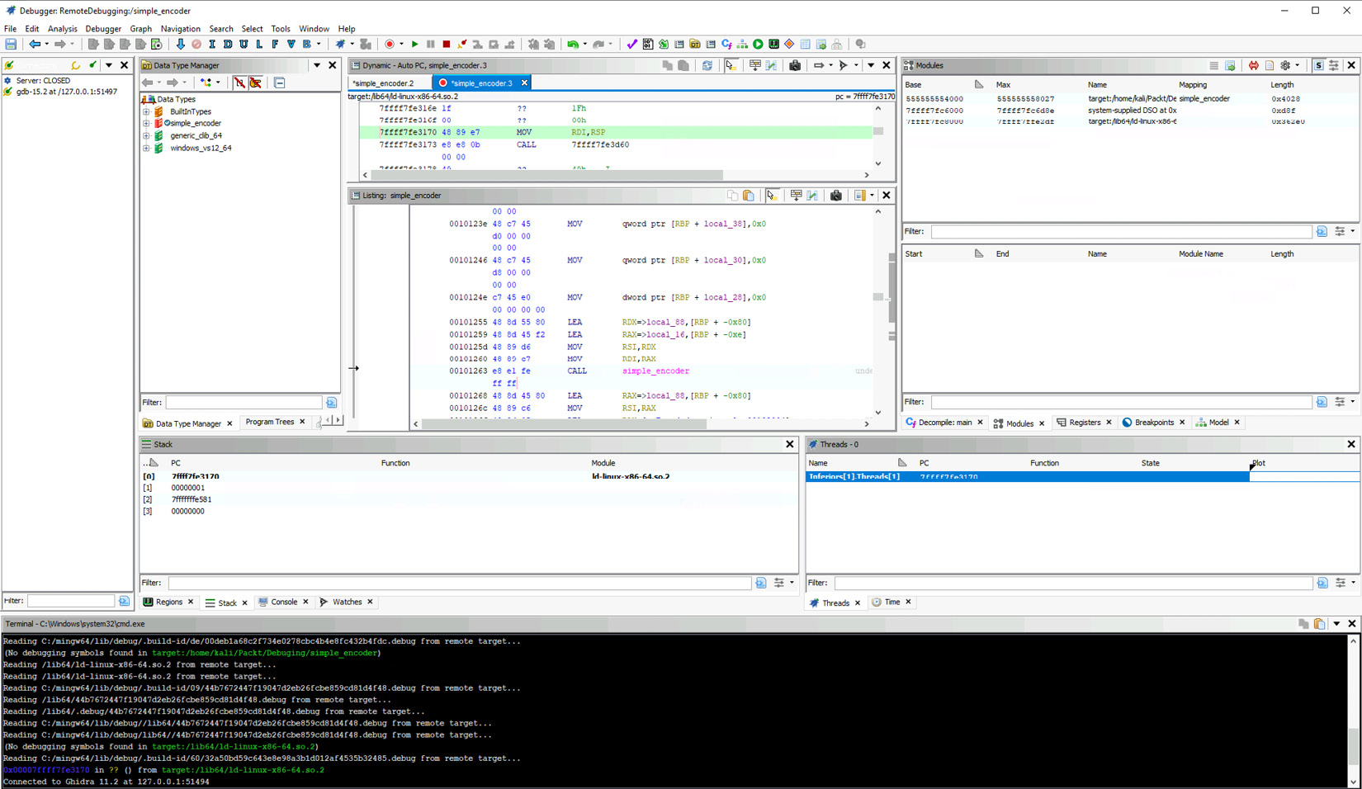
Task: Click the paste icon in Terminal header
Action: pyautogui.click(x=1319, y=624)
